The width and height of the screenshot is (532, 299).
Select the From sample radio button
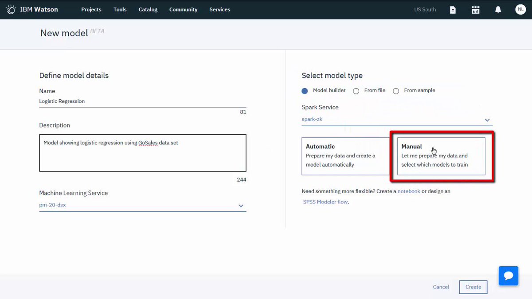pos(396,91)
